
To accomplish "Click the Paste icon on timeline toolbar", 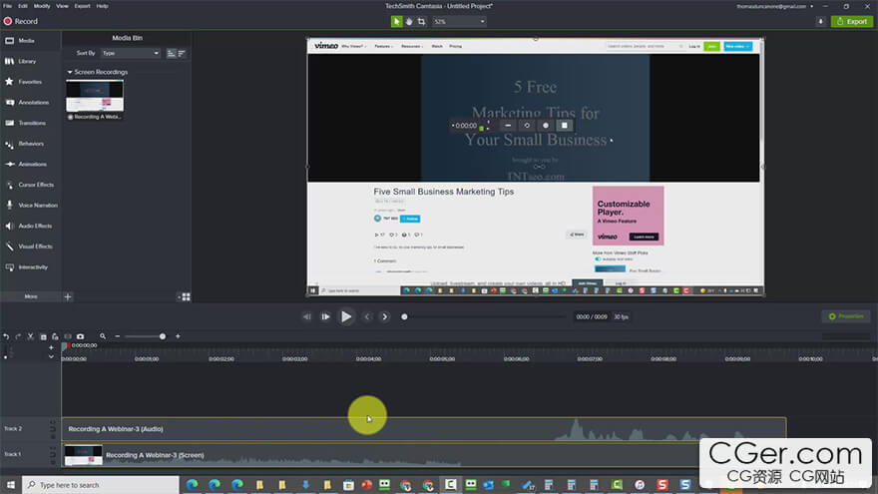I will [x=55, y=336].
